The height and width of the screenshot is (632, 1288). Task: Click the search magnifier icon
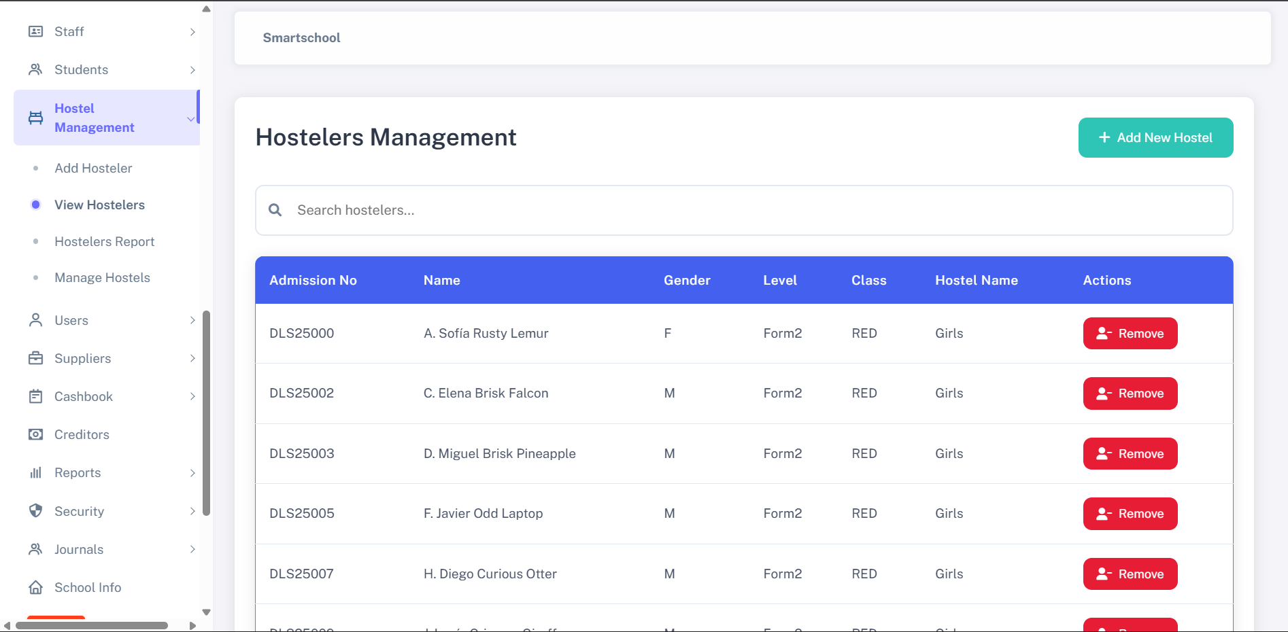pos(275,210)
